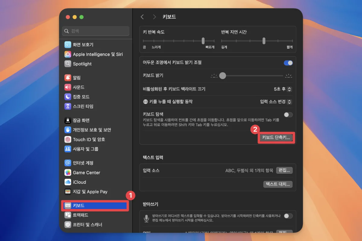
Task: Open 집중 모드 (Focus) settings
Action: tap(84, 97)
